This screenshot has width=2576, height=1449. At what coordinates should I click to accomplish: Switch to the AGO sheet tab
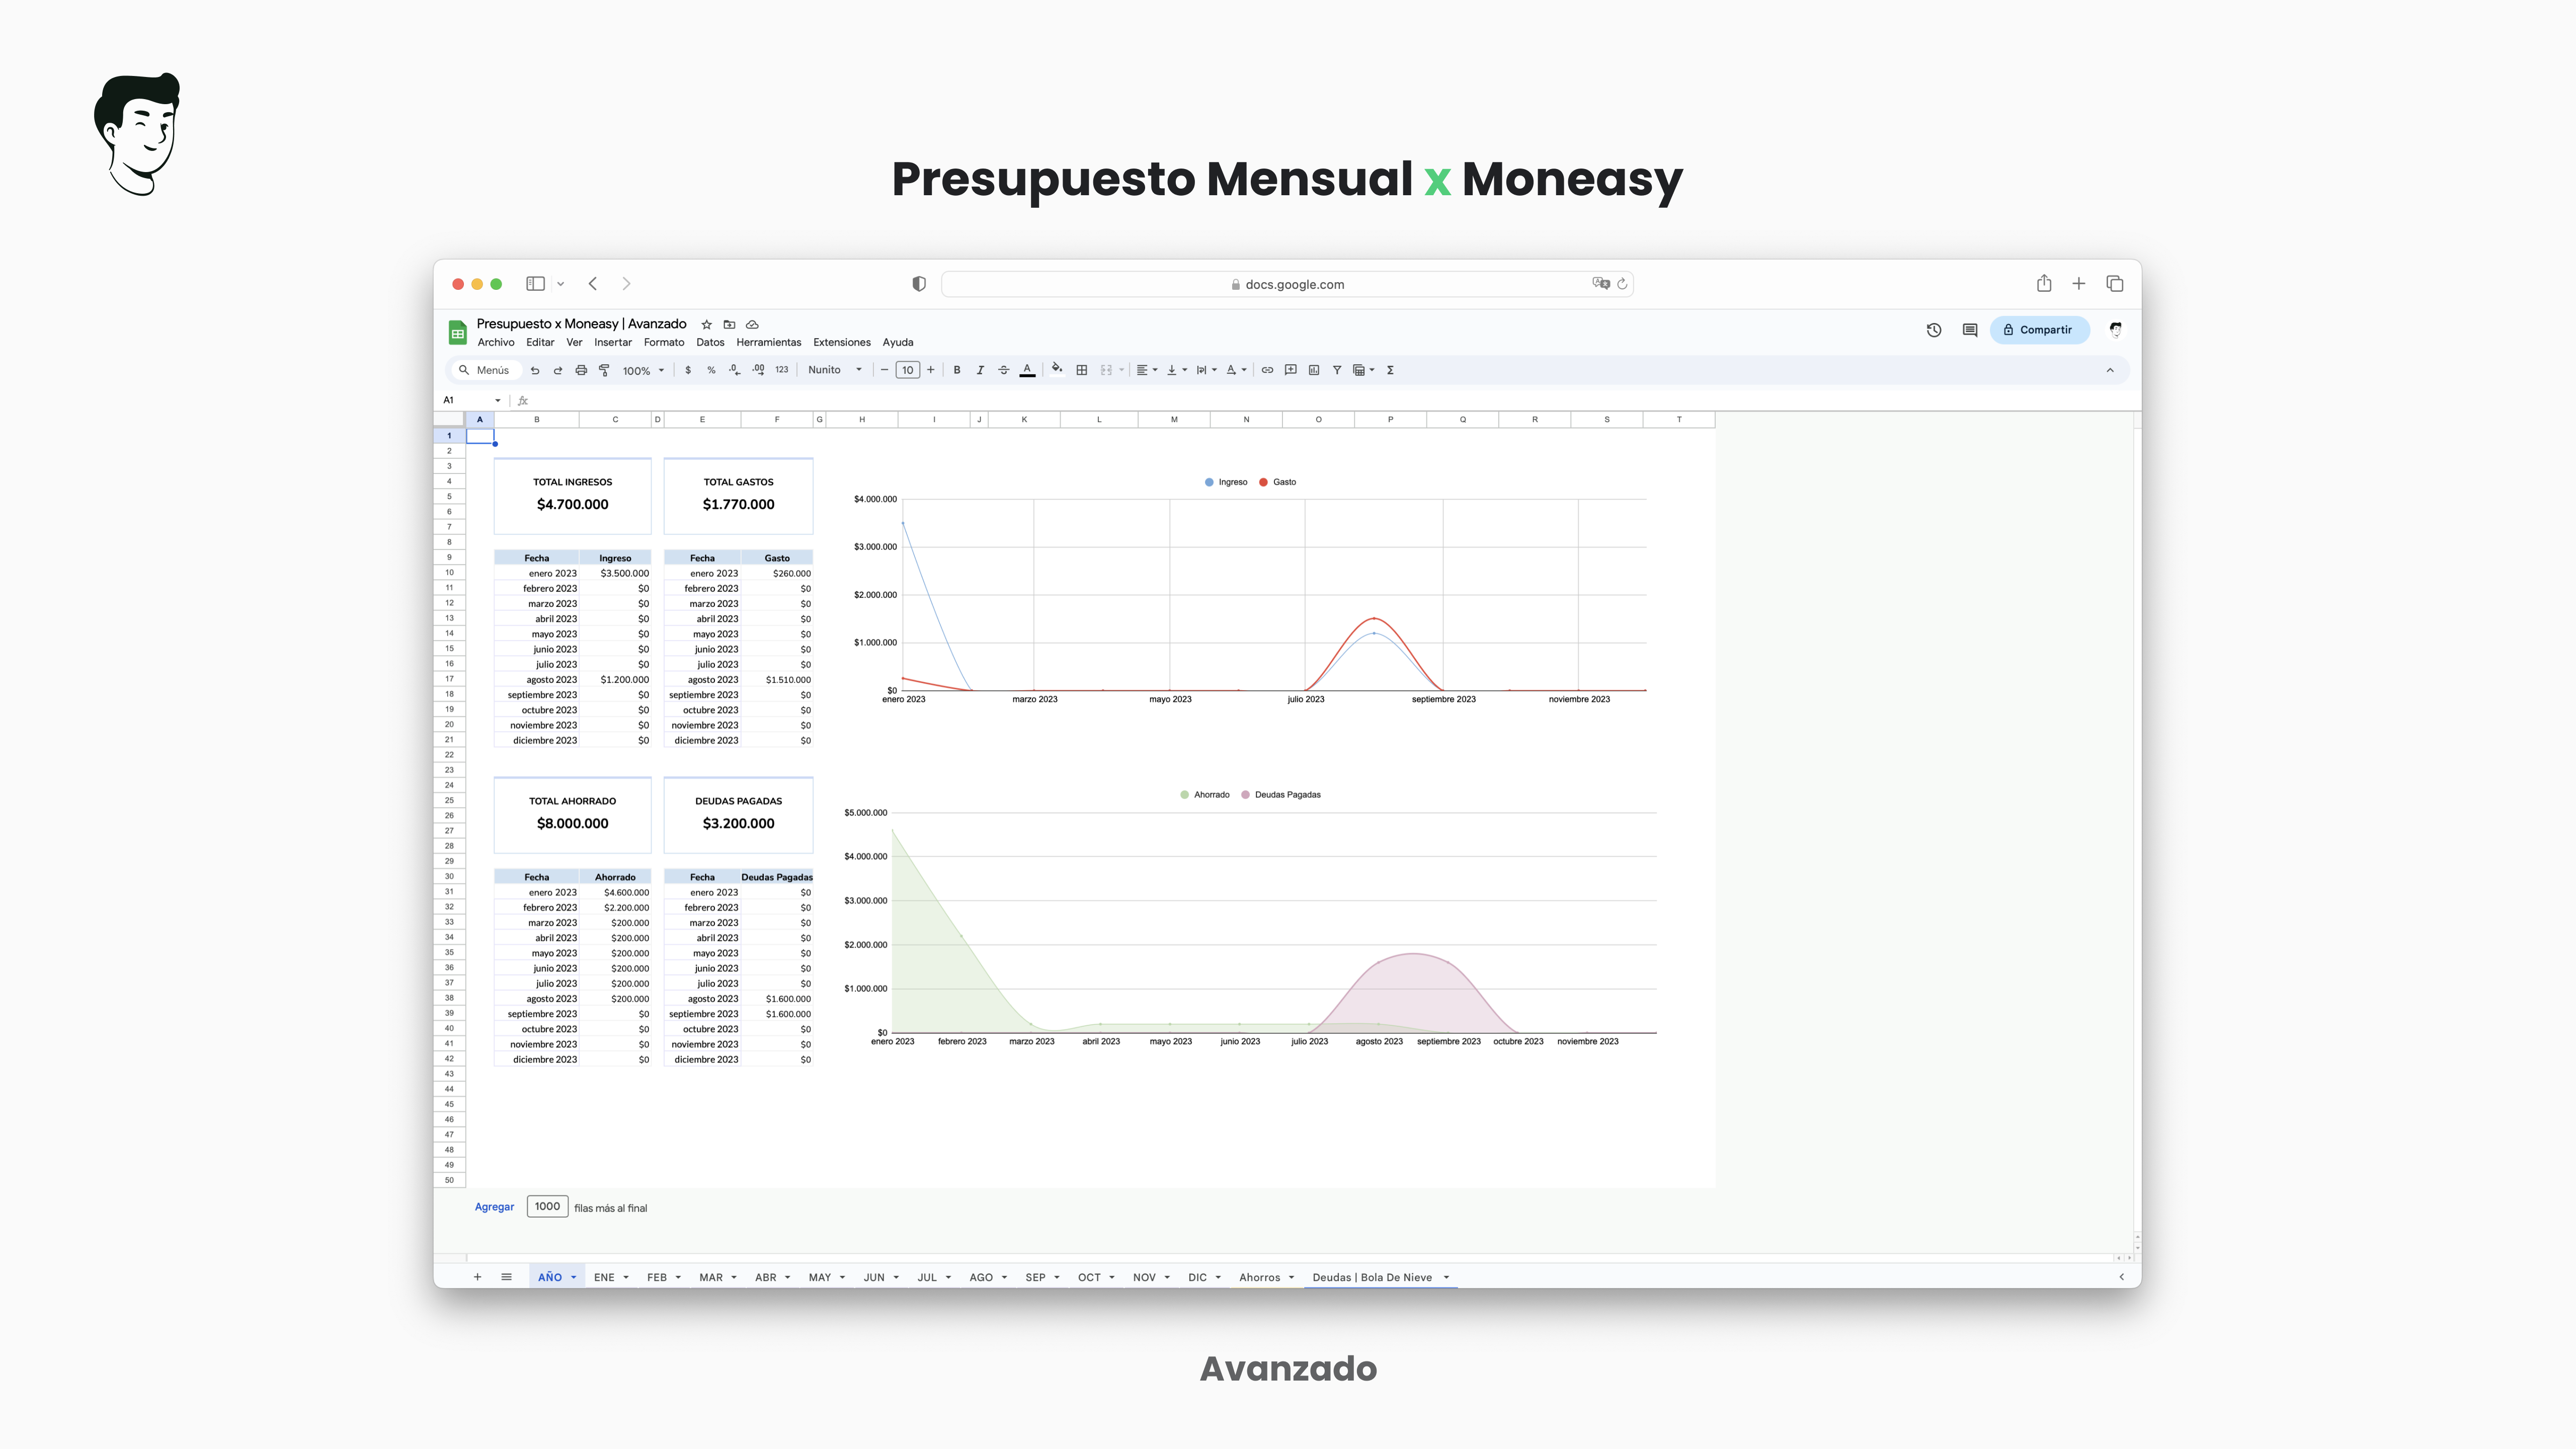(x=981, y=1277)
